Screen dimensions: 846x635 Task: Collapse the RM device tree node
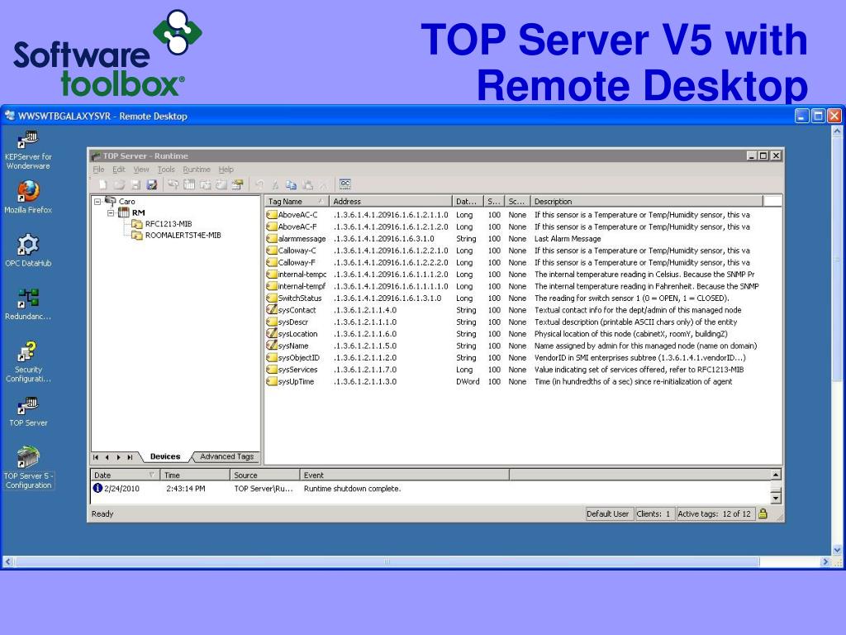click(111, 212)
